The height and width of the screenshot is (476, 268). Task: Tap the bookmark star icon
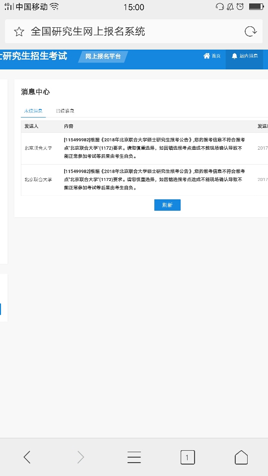19,32
